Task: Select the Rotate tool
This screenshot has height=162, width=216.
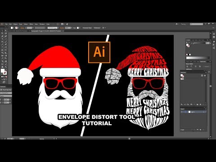Action: pyautogui.click(x=2, y=47)
